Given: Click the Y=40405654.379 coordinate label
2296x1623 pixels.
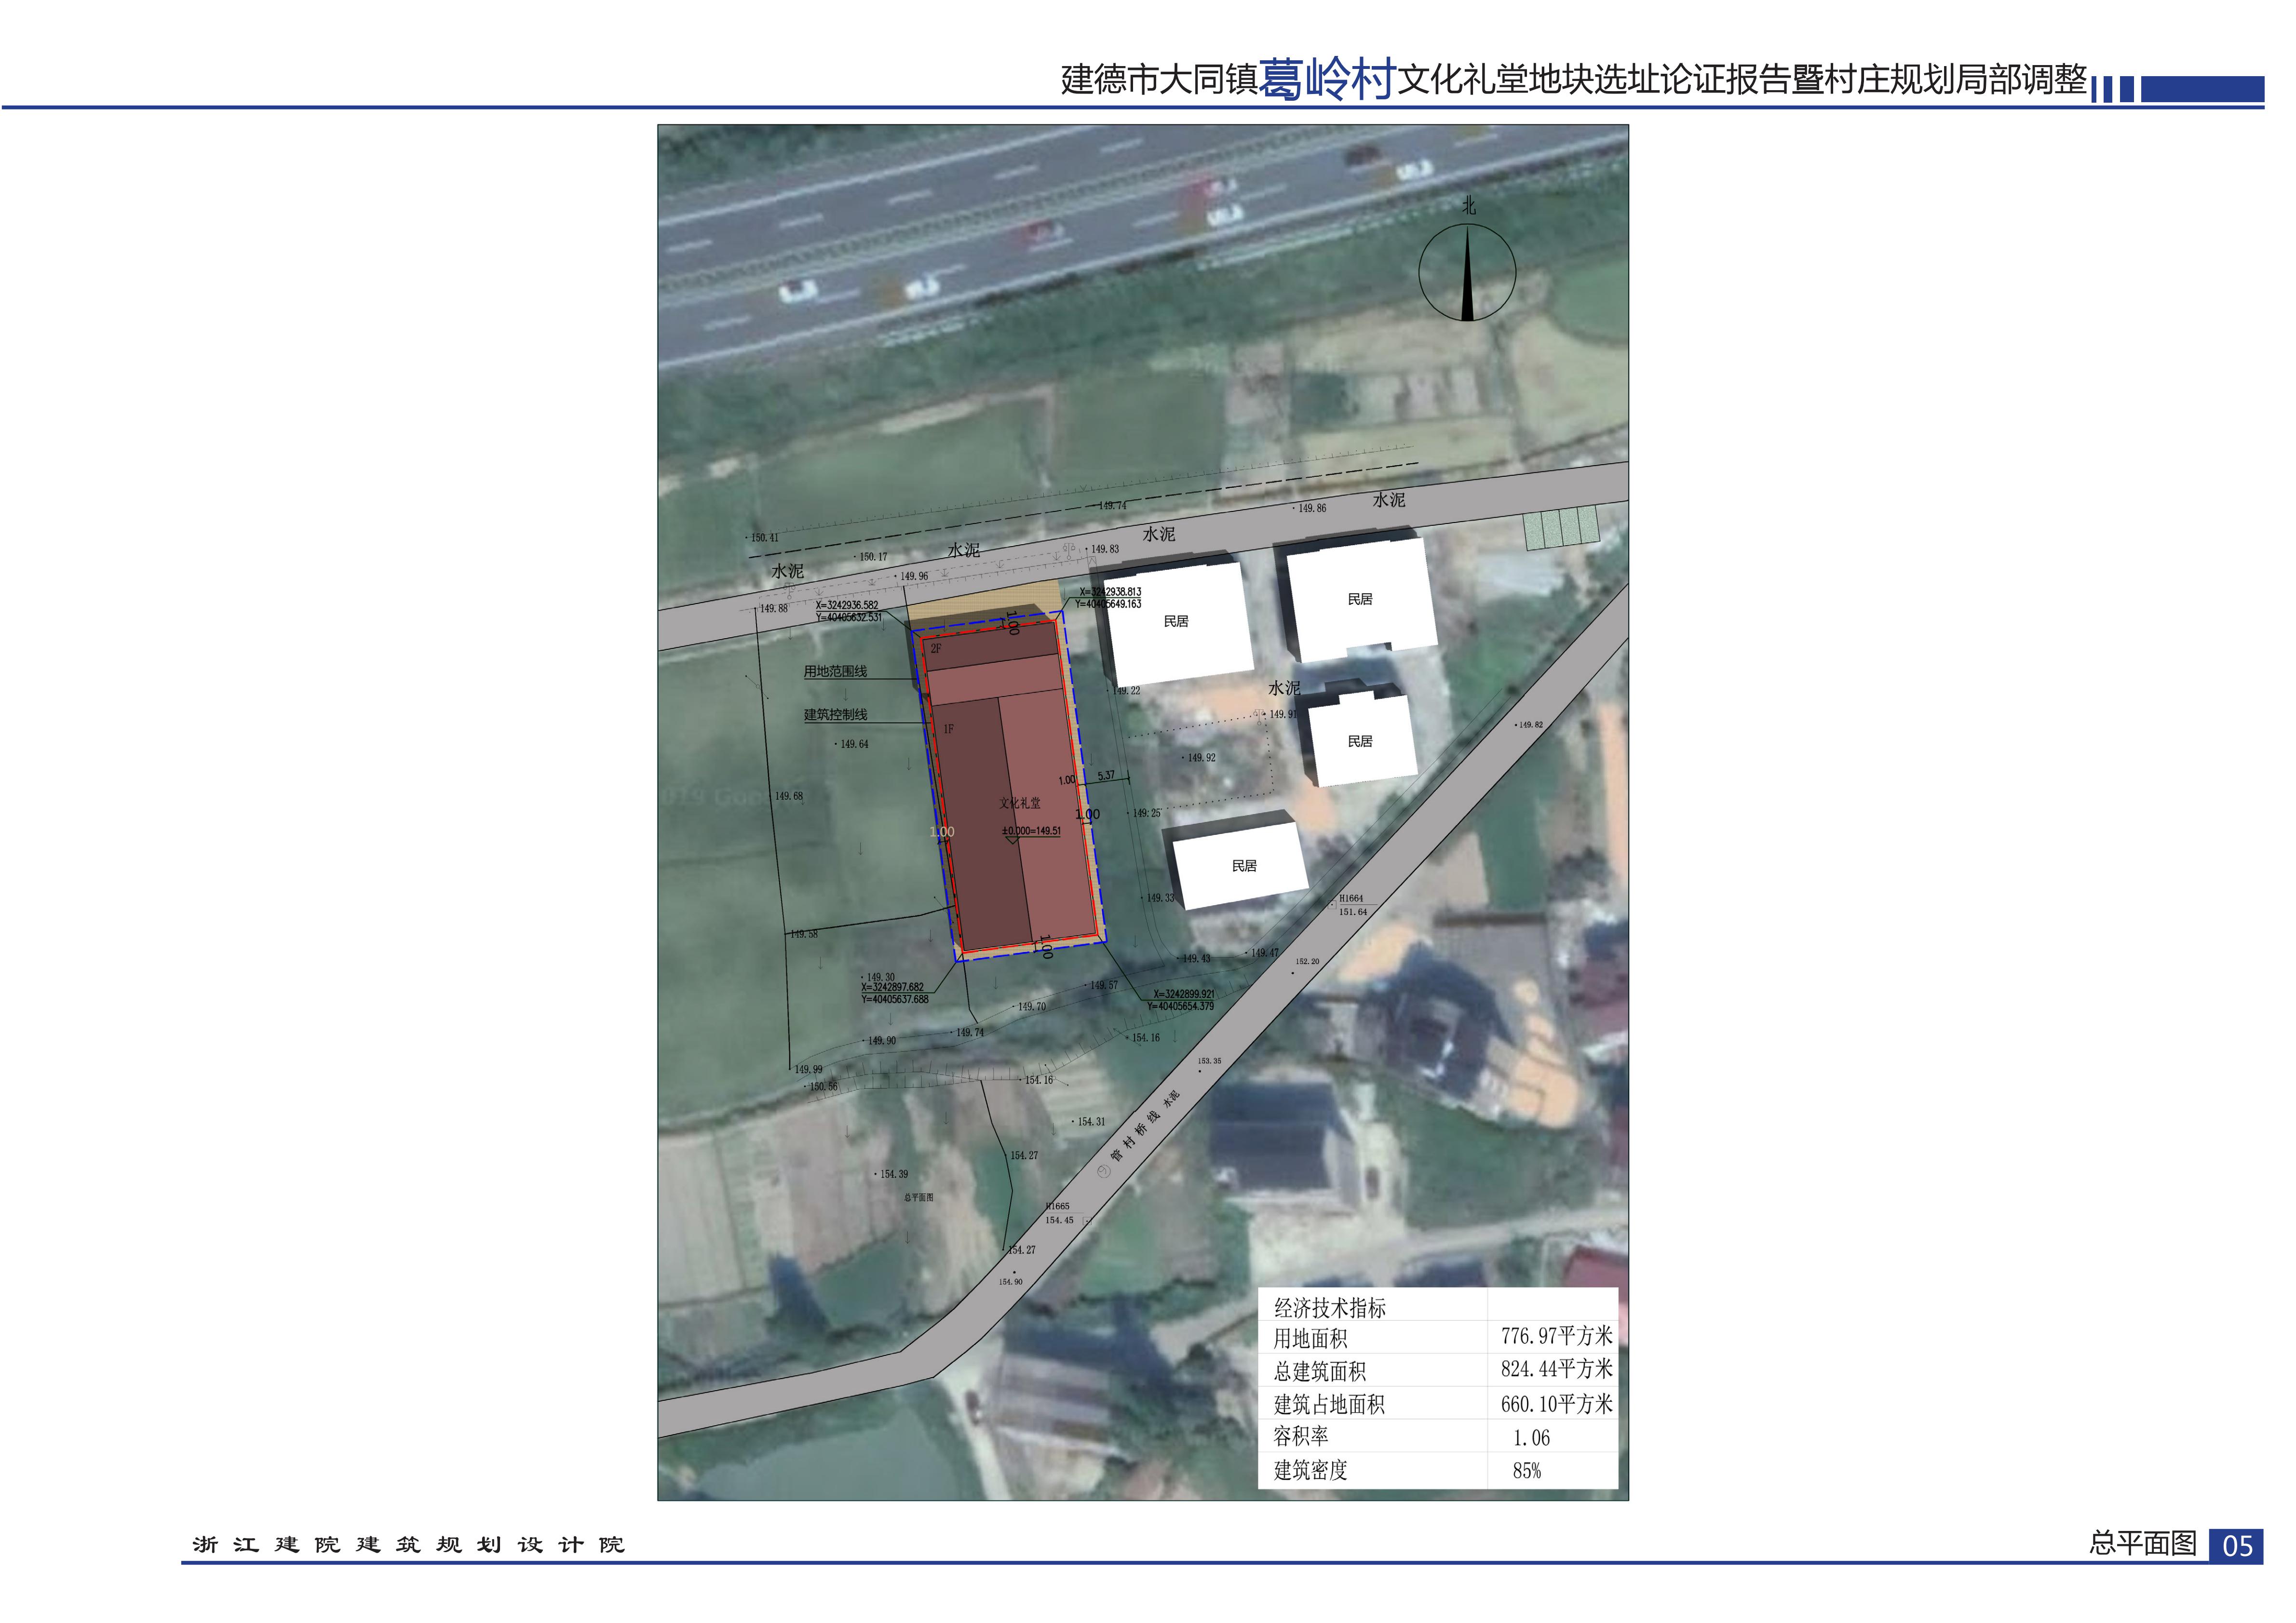Looking at the screenshot, I should pyautogui.click(x=1181, y=1006).
